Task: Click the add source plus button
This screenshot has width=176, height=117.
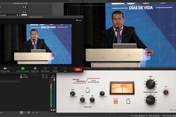Action: click(21, 112)
